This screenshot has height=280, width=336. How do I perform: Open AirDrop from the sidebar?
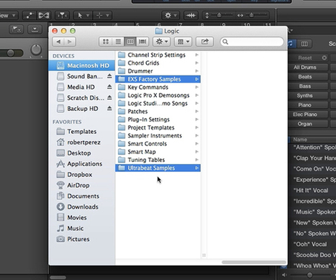[82, 185]
